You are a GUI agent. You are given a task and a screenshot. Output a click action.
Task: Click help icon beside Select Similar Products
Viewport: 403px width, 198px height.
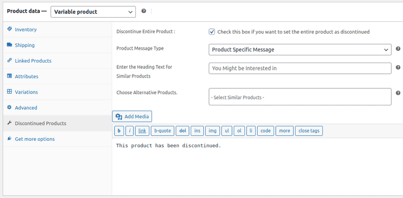[x=398, y=93]
